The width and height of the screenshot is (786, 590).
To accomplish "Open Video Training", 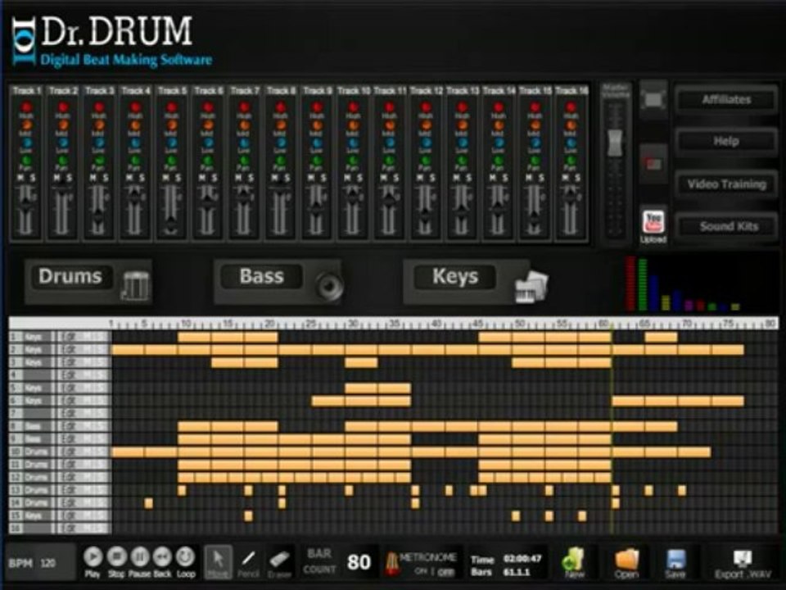I will [726, 184].
